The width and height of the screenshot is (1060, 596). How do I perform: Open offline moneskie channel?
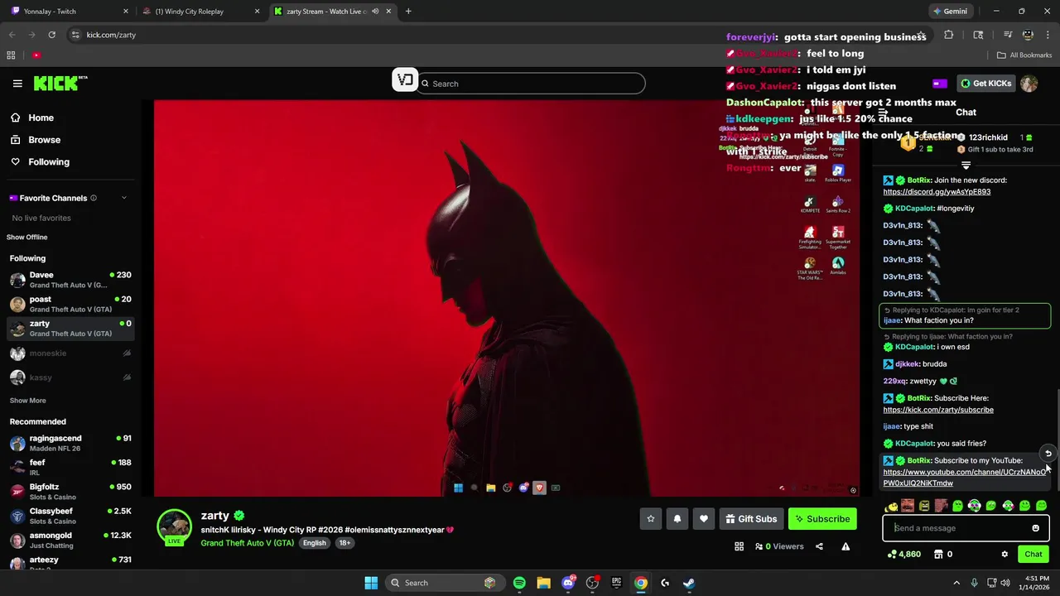point(70,353)
